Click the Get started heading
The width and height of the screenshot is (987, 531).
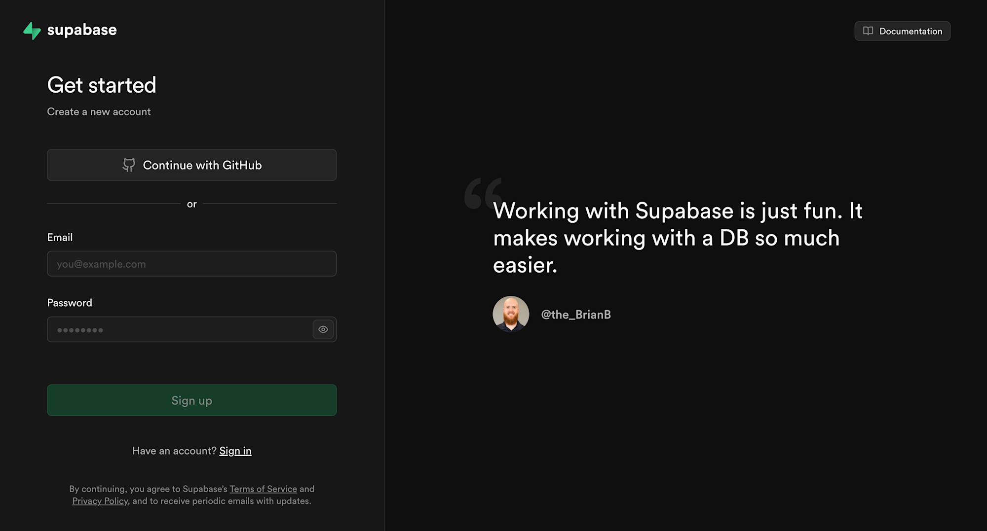click(x=102, y=85)
